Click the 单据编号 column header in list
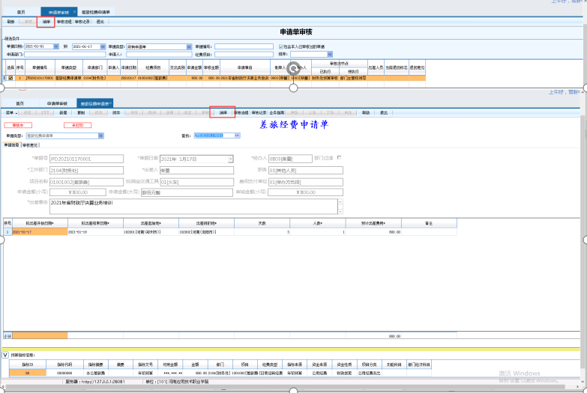This screenshot has width=587, height=393. 40,67
